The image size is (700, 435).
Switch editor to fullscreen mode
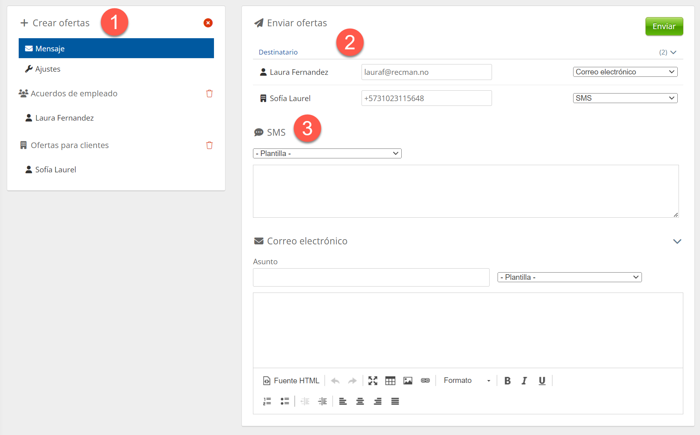(373, 381)
